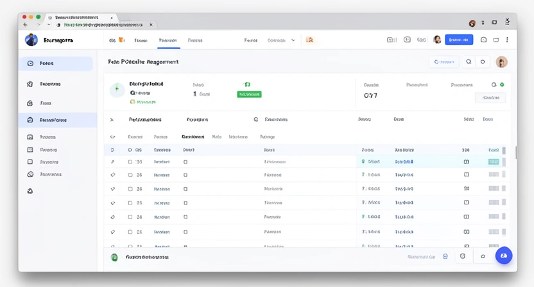The width and height of the screenshot is (534, 287).
Task: Select the second table row's checkbox
Action: click(x=130, y=175)
